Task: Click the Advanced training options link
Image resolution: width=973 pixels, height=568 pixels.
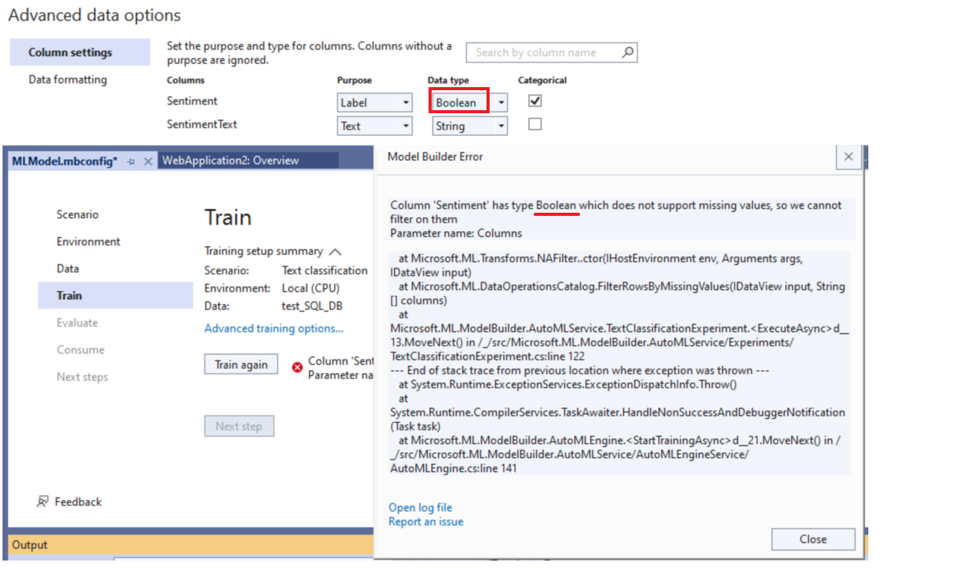Action: tap(273, 328)
